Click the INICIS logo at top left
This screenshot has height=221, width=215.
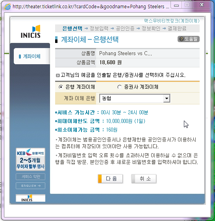[31, 32]
